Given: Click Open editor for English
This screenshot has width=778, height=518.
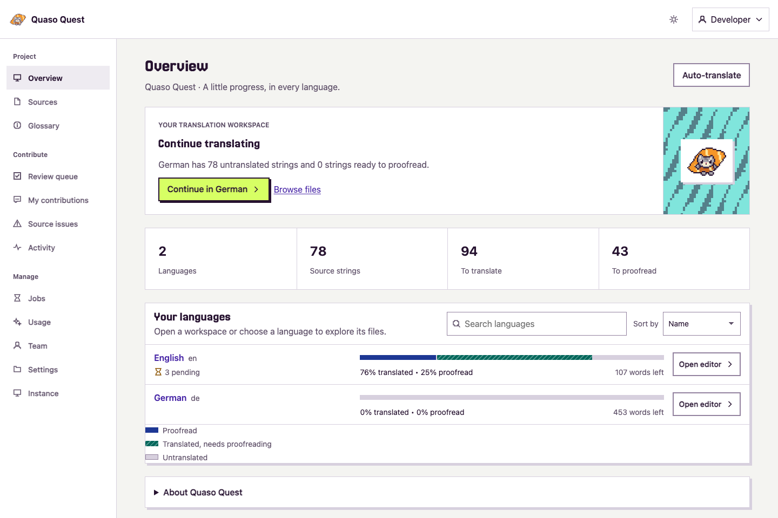Looking at the screenshot, I should [706, 364].
